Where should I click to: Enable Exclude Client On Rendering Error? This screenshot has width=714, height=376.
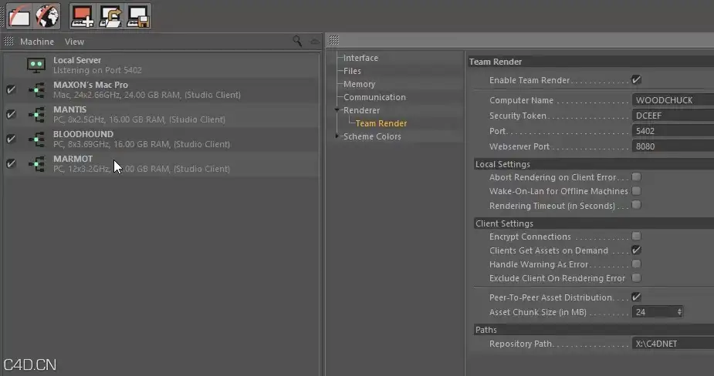click(636, 278)
